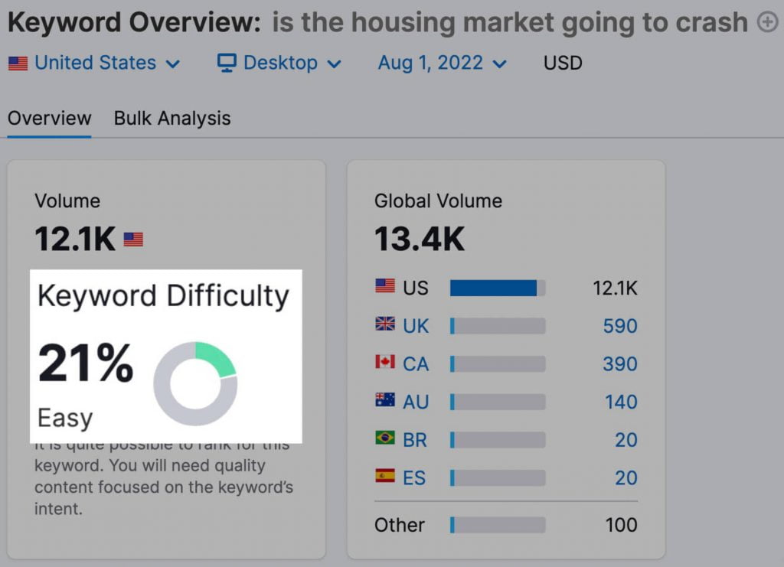Click the US volume progress bar

click(x=498, y=288)
